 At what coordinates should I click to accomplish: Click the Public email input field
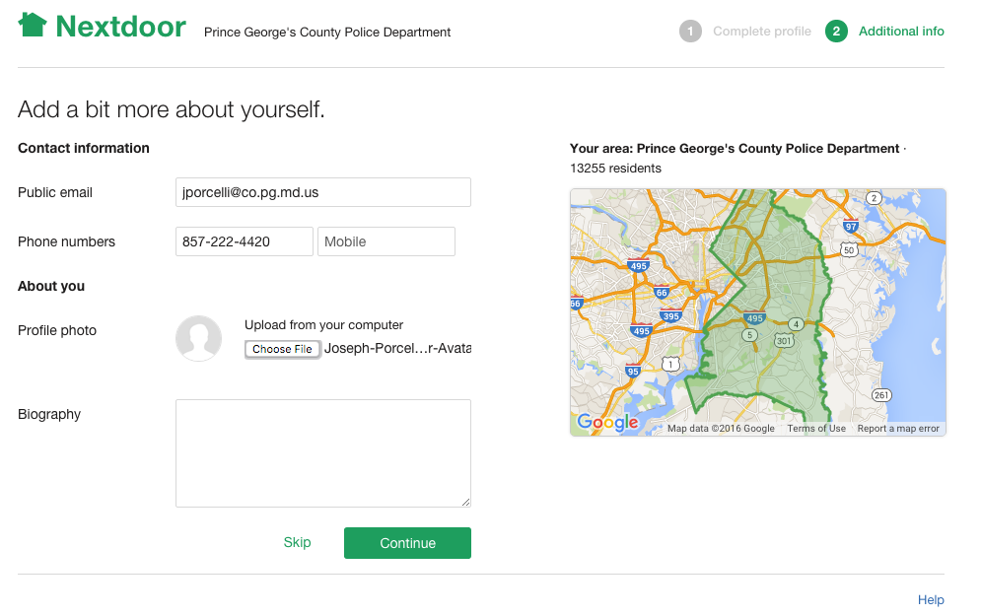(322, 191)
